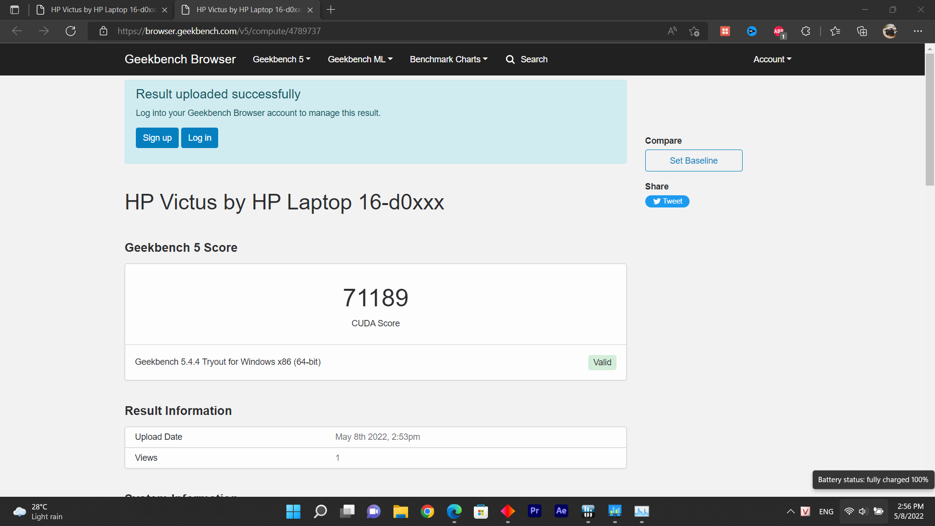
Task: Launch Adobe Premiere Pro from taskbar
Action: click(x=535, y=511)
